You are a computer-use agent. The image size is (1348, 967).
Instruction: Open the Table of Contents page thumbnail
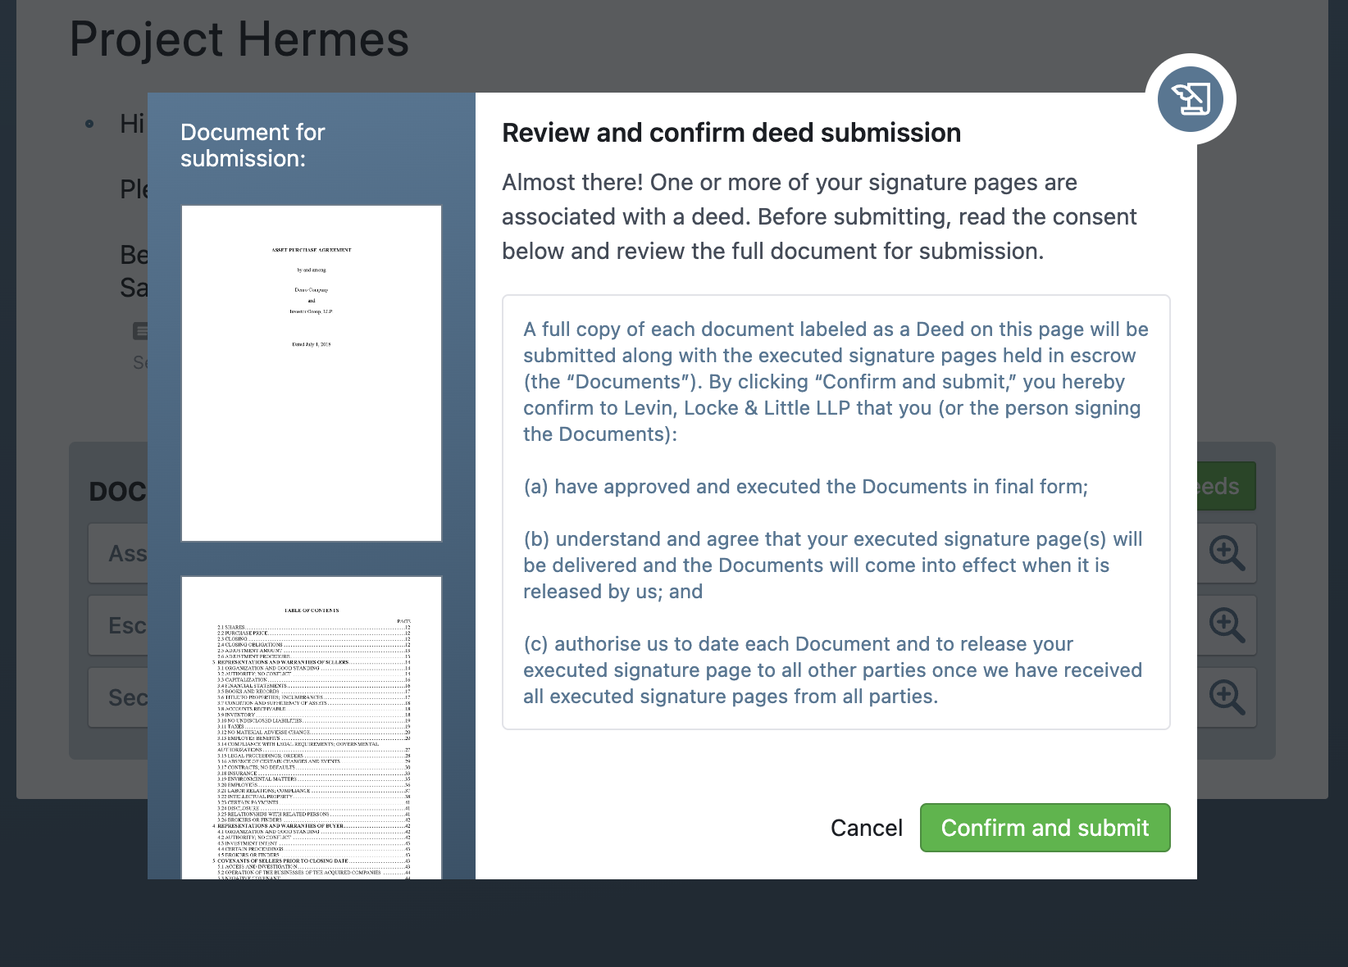pyautogui.click(x=312, y=729)
